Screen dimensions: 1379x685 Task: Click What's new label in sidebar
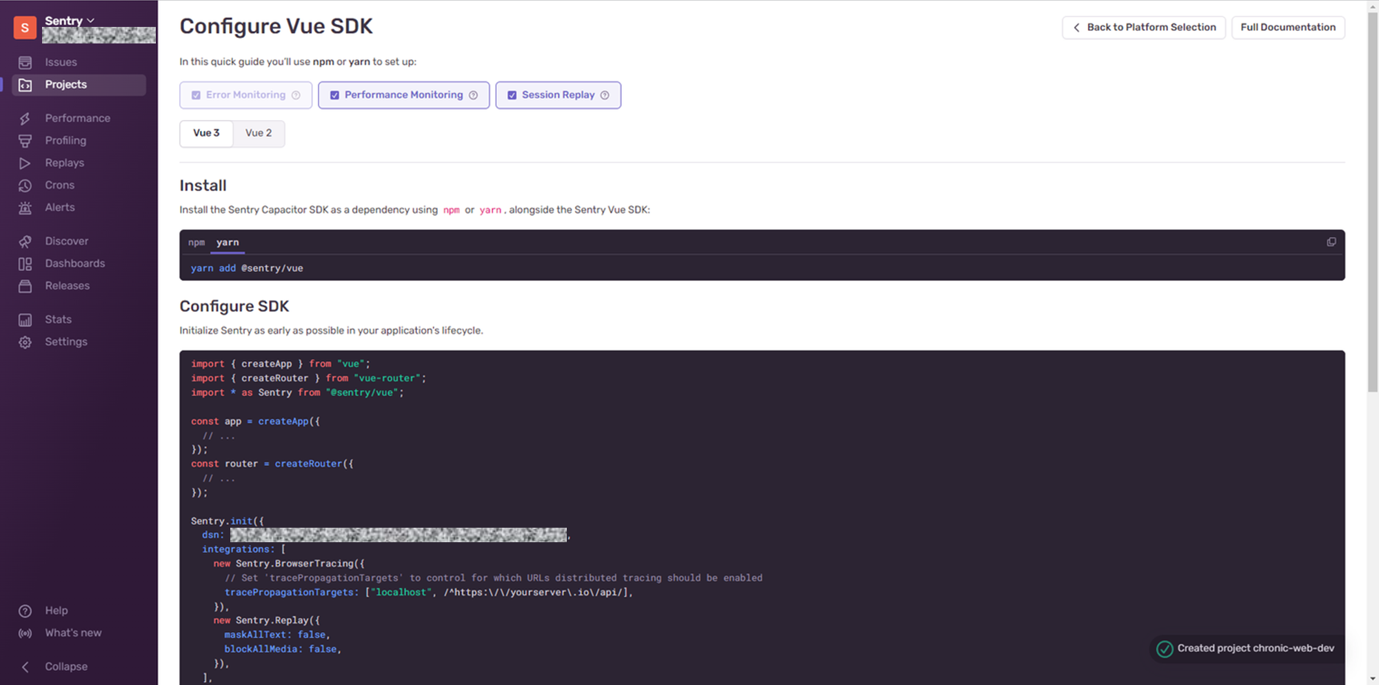[73, 633]
